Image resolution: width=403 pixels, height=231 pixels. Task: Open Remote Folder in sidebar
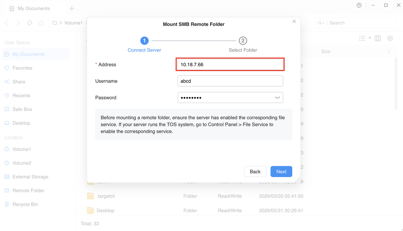[x=36, y=190]
